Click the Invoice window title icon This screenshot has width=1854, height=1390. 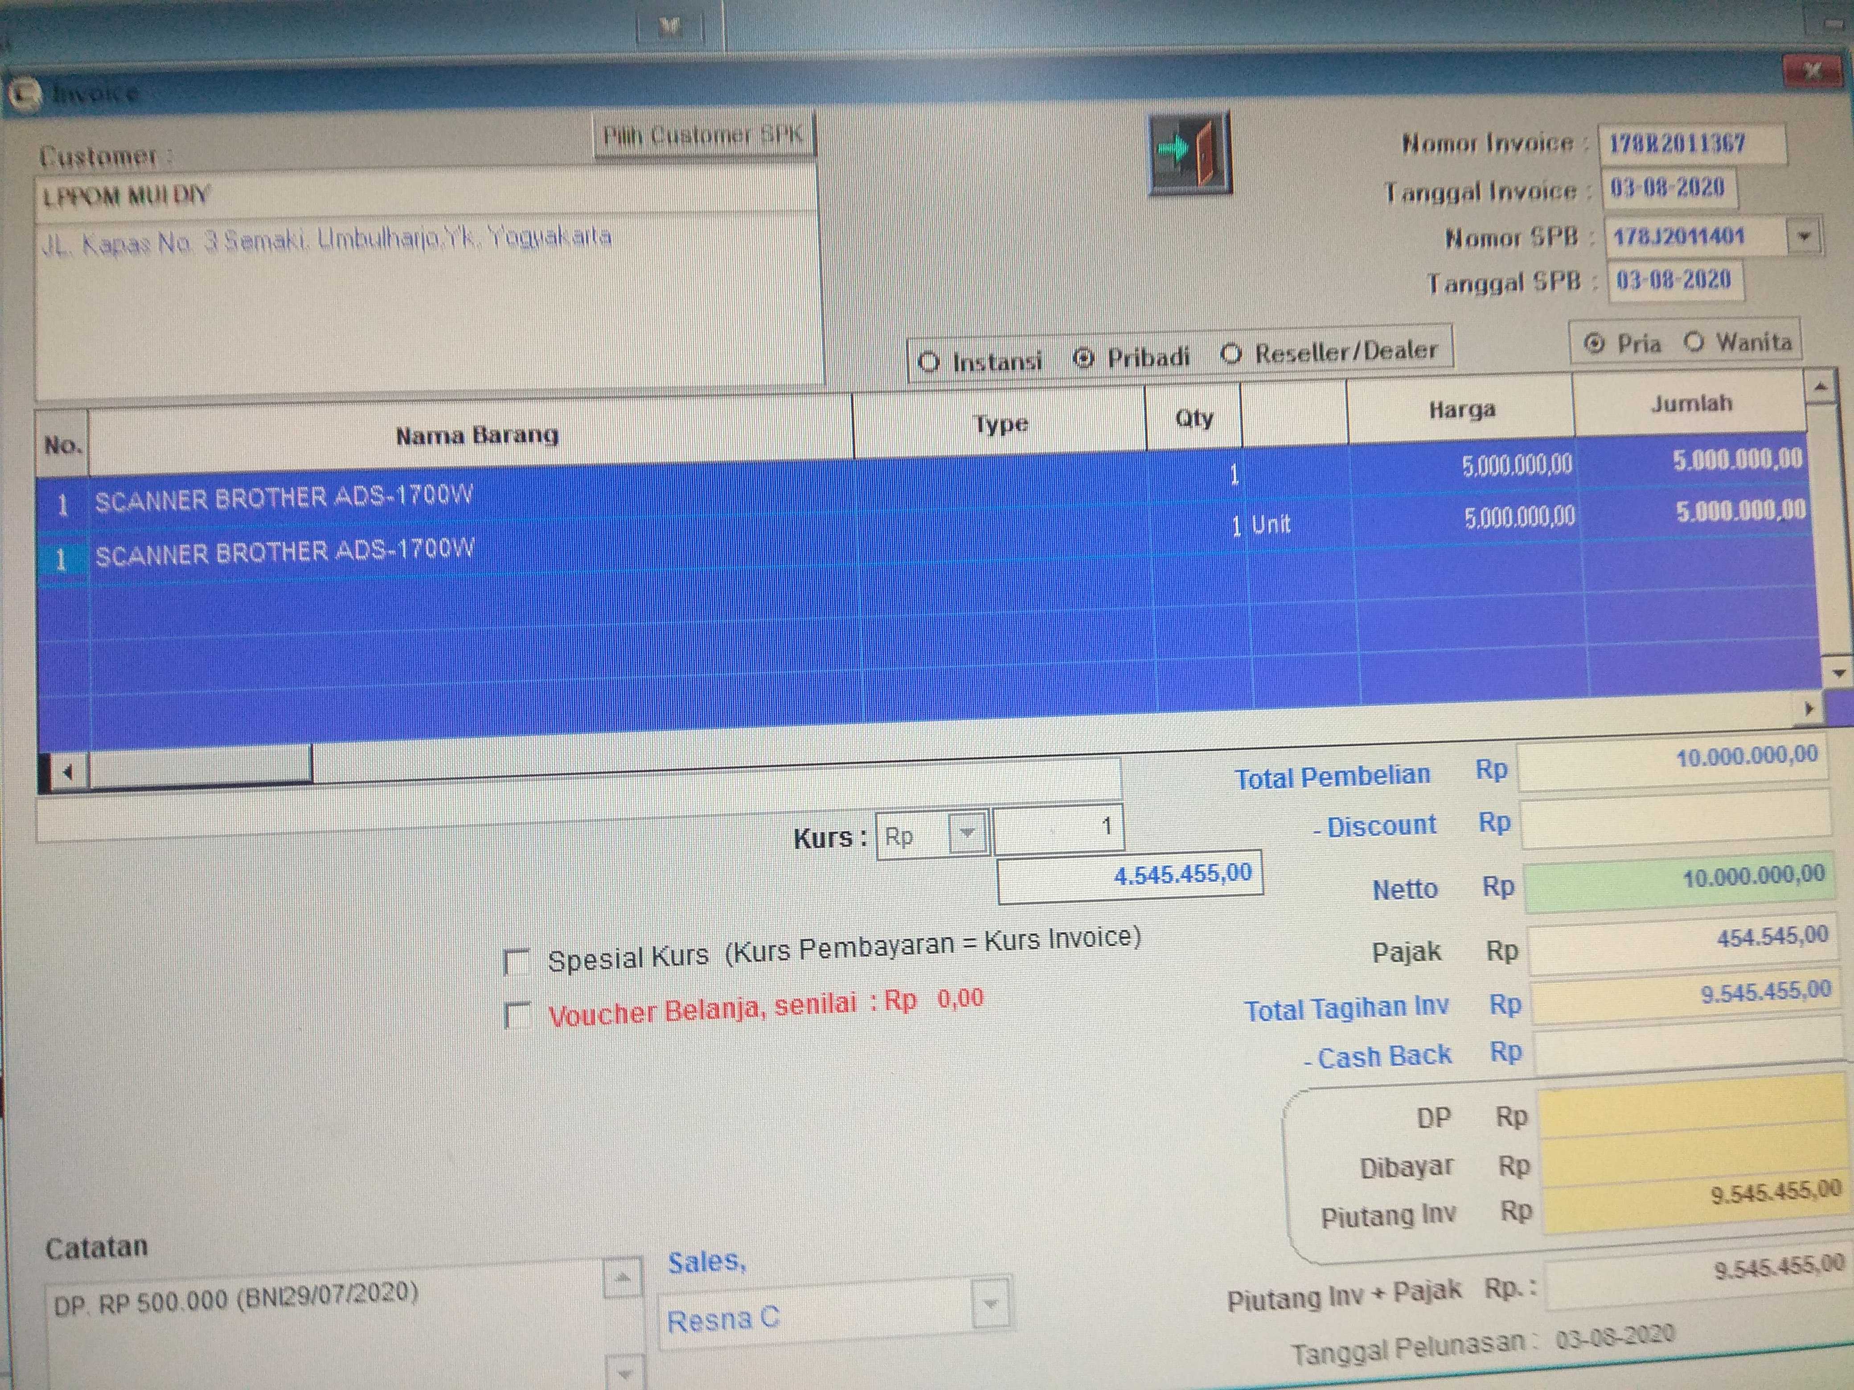(x=24, y=94)
